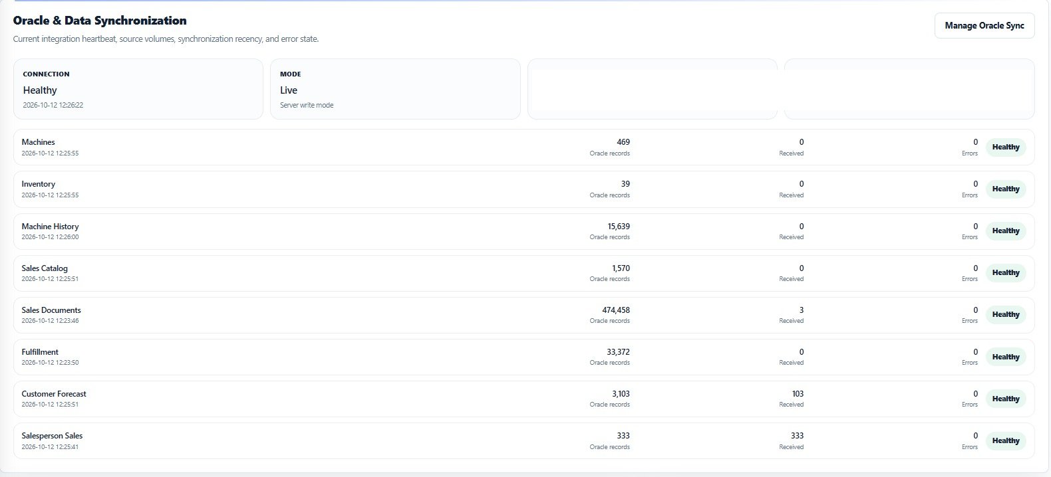Select the Fulfillment row name
1051x477 pixels.
tap(40, 352)
